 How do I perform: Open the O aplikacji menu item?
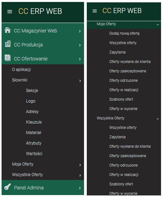click(x=21, y=70)
